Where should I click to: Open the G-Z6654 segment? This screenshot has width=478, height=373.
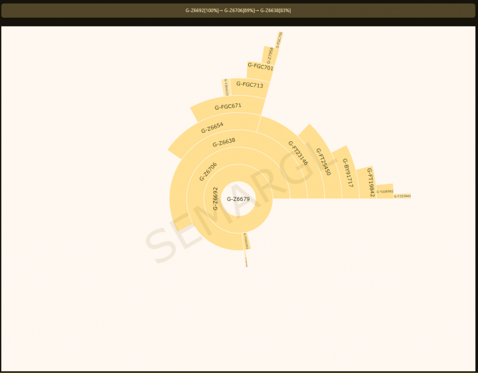(x=212, y=128)
